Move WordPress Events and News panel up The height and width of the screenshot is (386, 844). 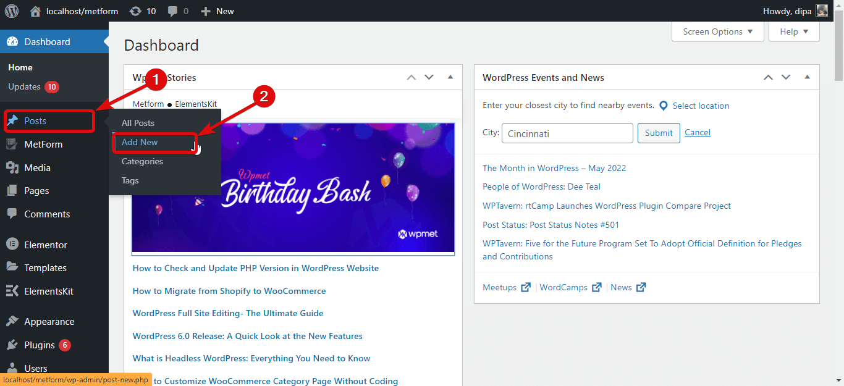768,78
